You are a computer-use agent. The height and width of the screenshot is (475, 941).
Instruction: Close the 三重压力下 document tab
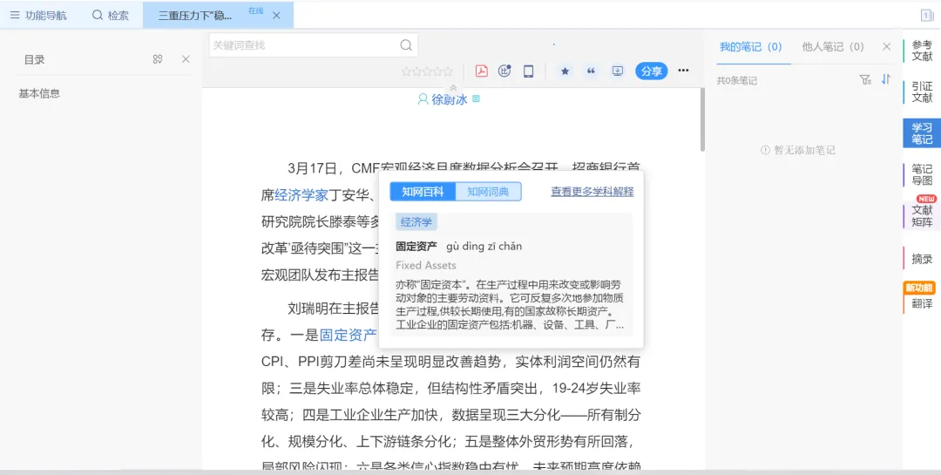pyautogui.click(x=276, y=16)
